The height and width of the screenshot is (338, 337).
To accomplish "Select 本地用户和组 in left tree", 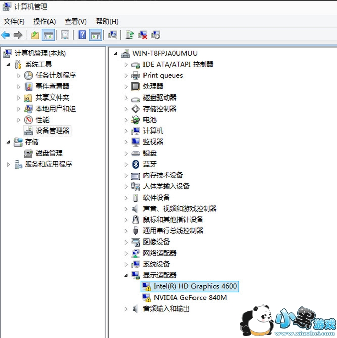I will 56,109.
